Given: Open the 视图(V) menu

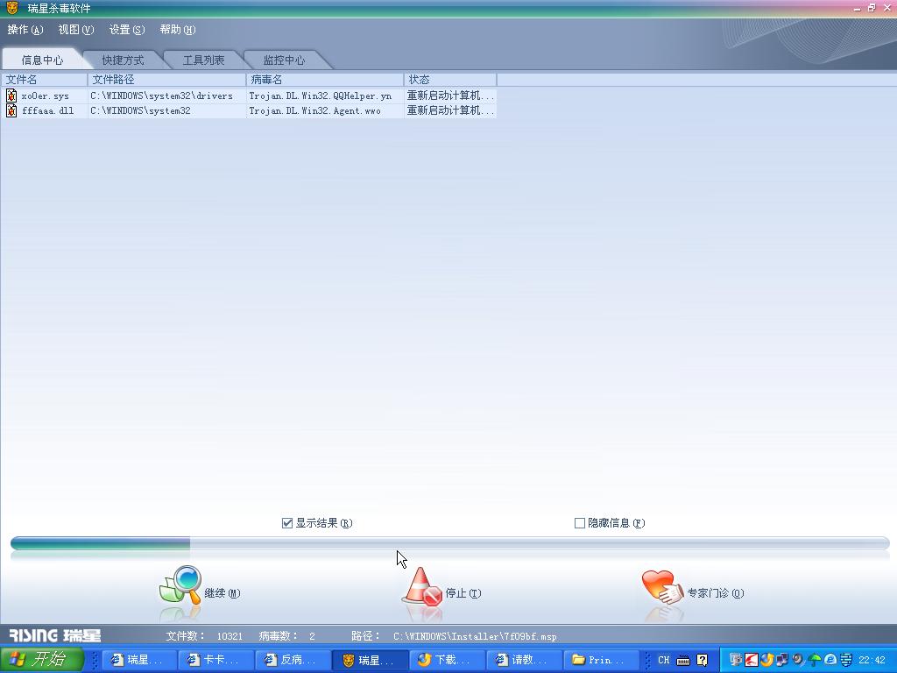Looking at the screenshot, I should tap(76, 30).
